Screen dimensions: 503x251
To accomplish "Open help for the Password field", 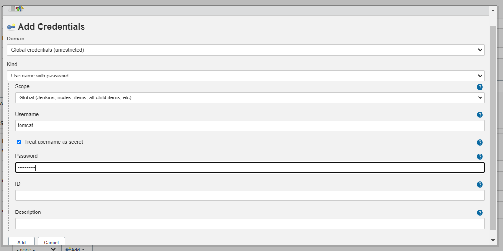I will 480,156.
